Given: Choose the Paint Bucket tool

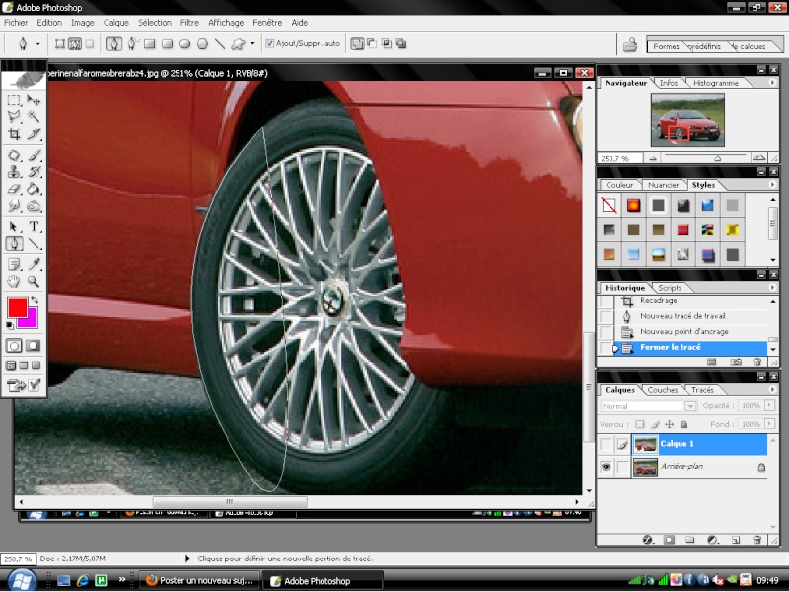Looking at the screenshot, I should click(34, 189).
